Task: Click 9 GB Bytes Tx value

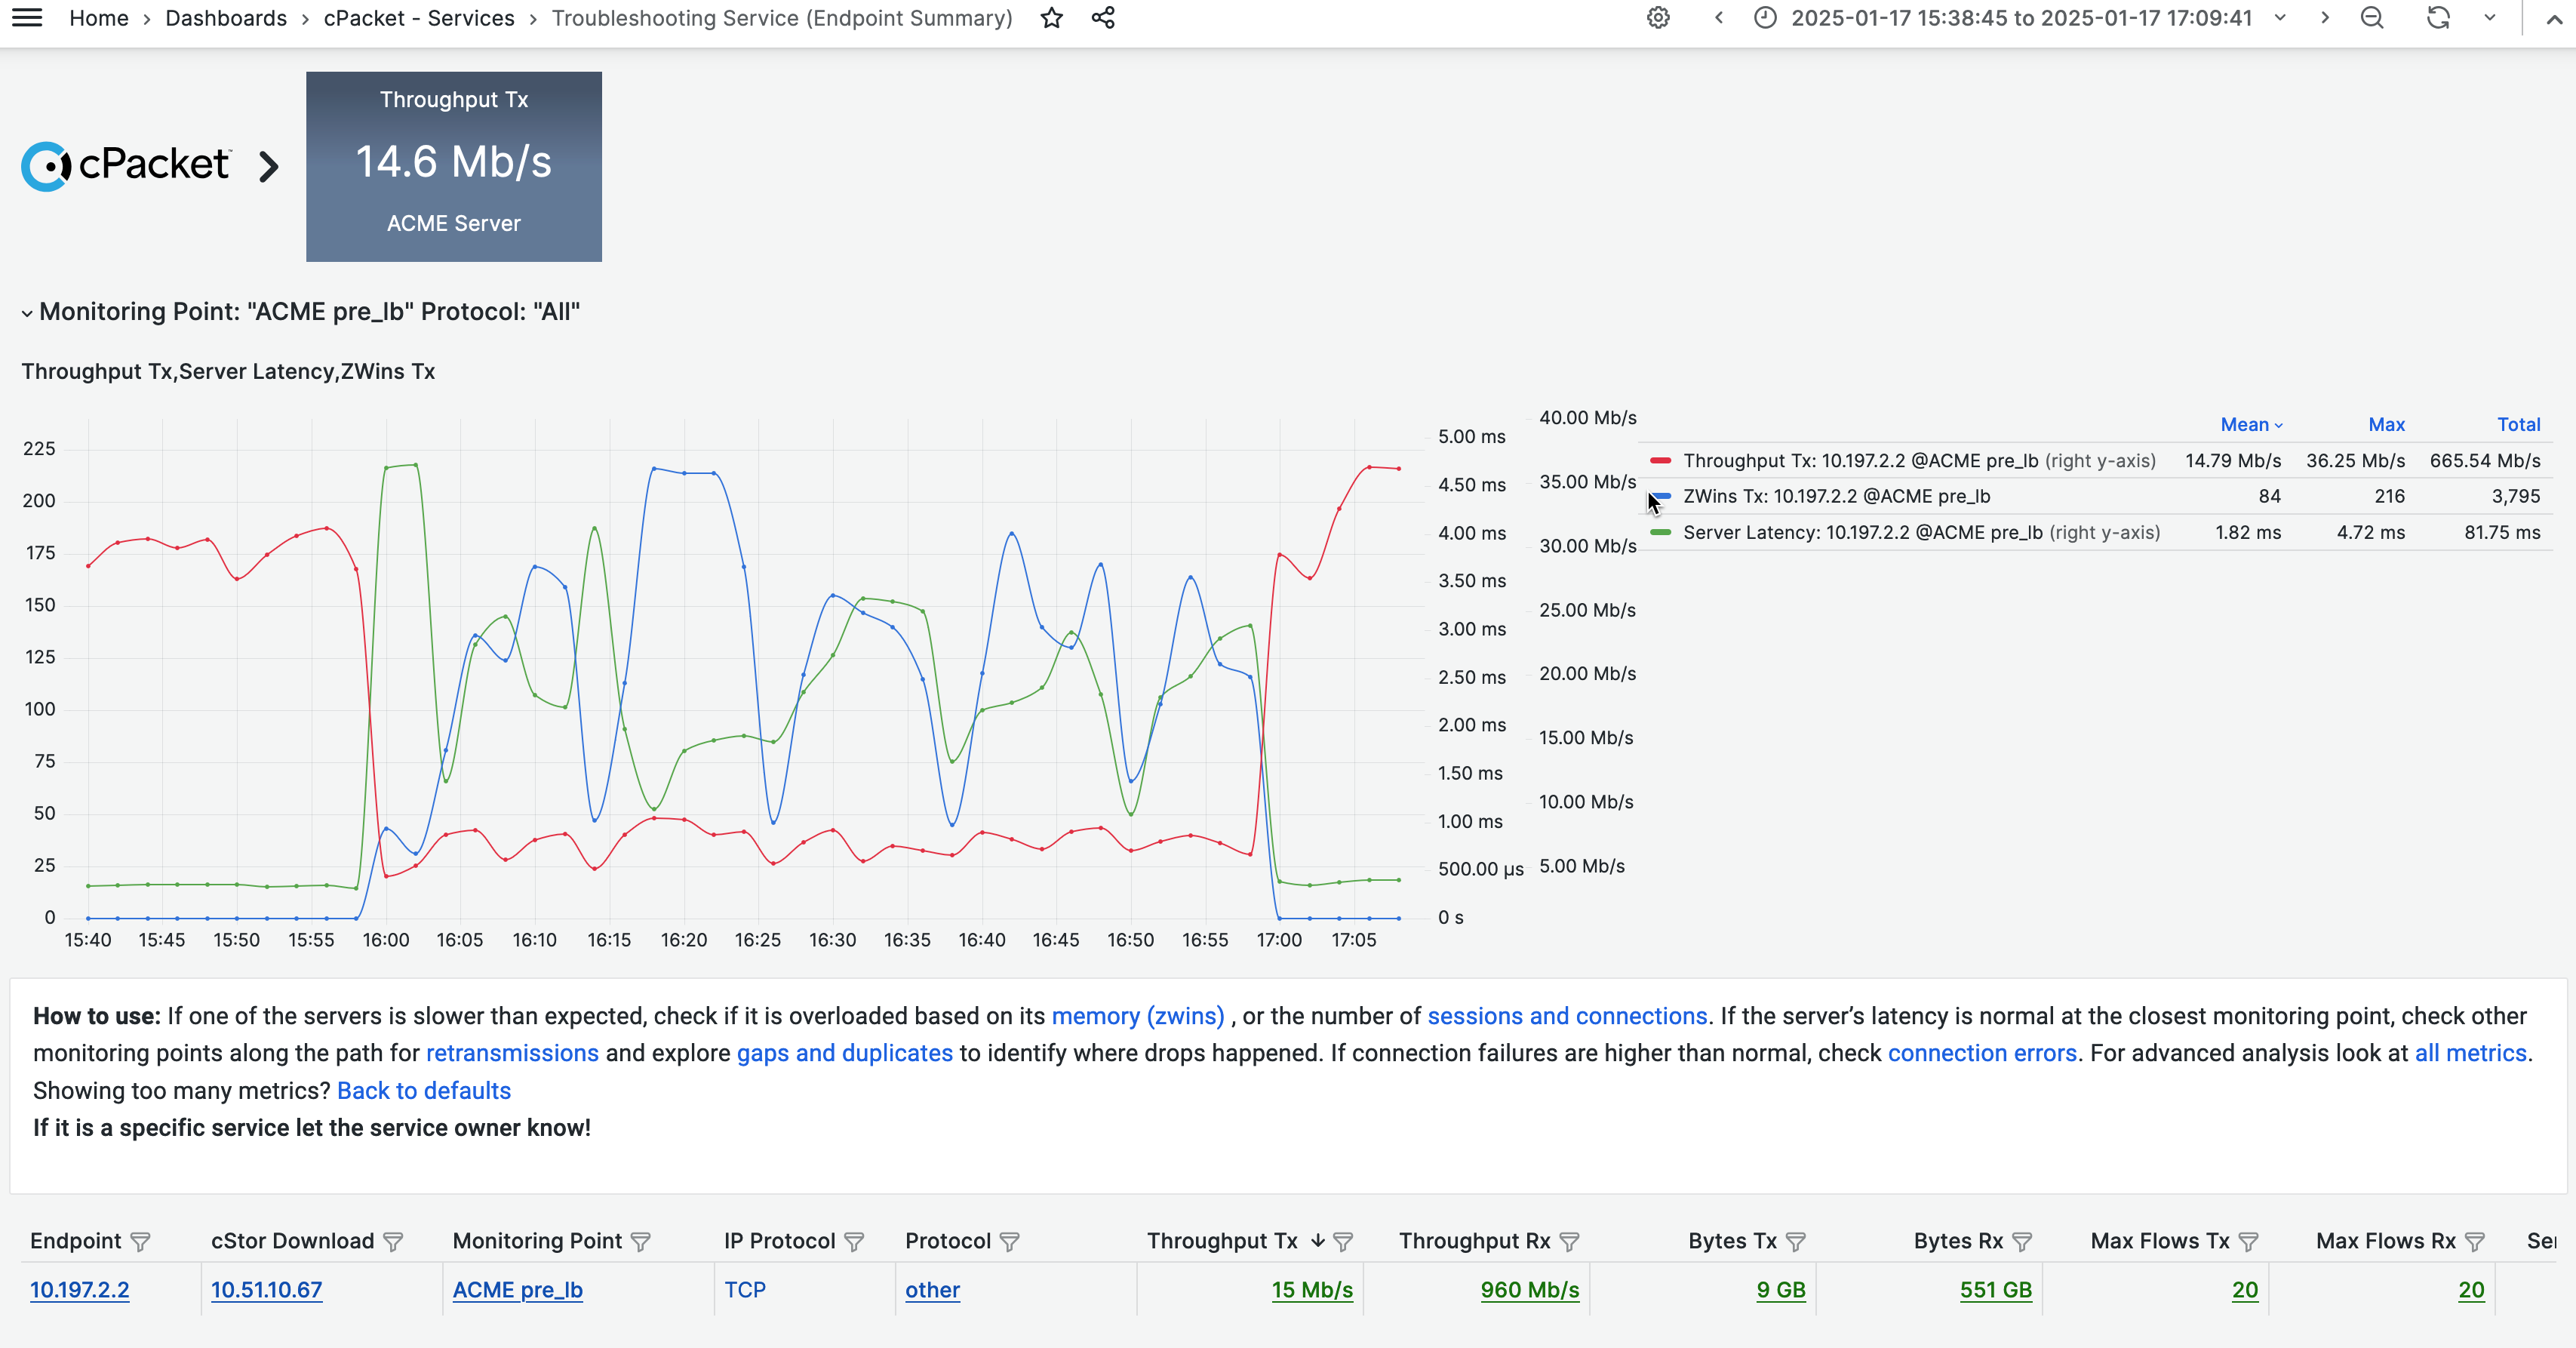Action: [1781, 1290]
